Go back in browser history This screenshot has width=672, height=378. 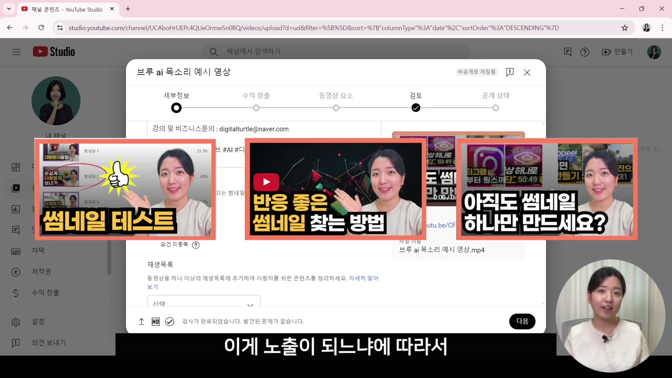(x=10, y=28)
